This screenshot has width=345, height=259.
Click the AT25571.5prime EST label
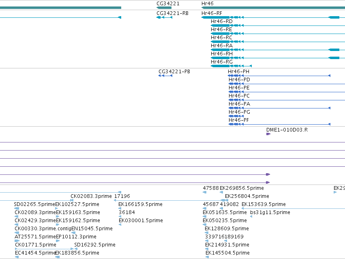tap(35, 237)
